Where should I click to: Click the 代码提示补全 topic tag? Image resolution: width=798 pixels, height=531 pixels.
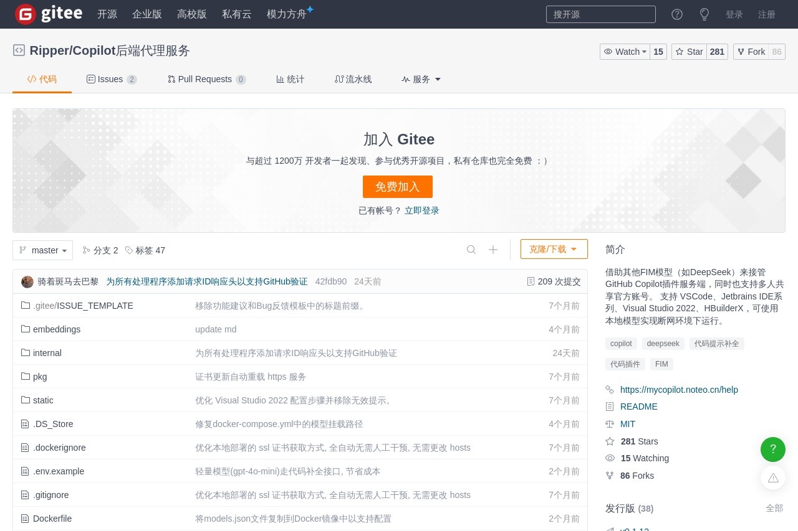(717, 344)
